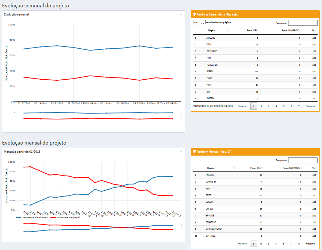Click trophy icon in Ranking Semanal header

pyautogui.click(x=194, y=14)
